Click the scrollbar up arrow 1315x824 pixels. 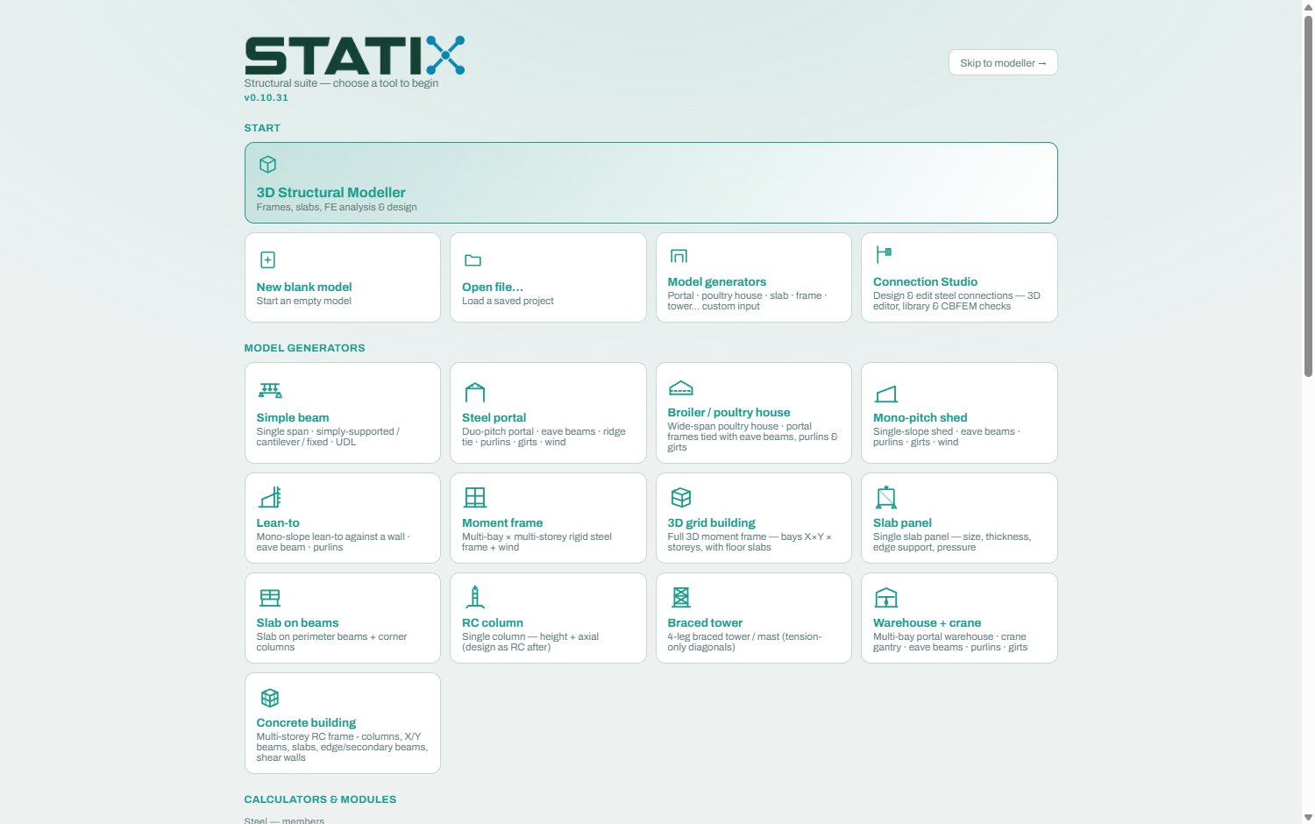click(x=1308, y=6)
